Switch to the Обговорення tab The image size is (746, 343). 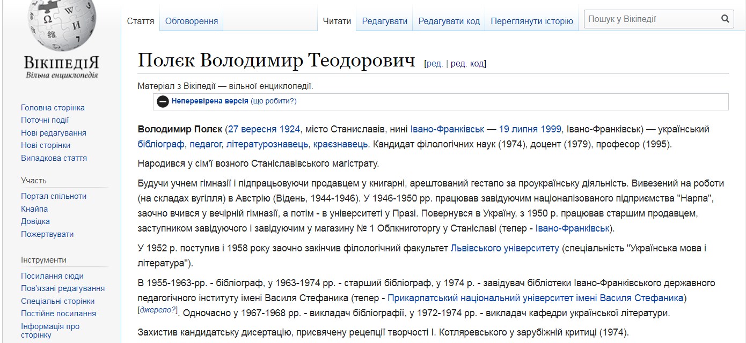pos(192,21)
